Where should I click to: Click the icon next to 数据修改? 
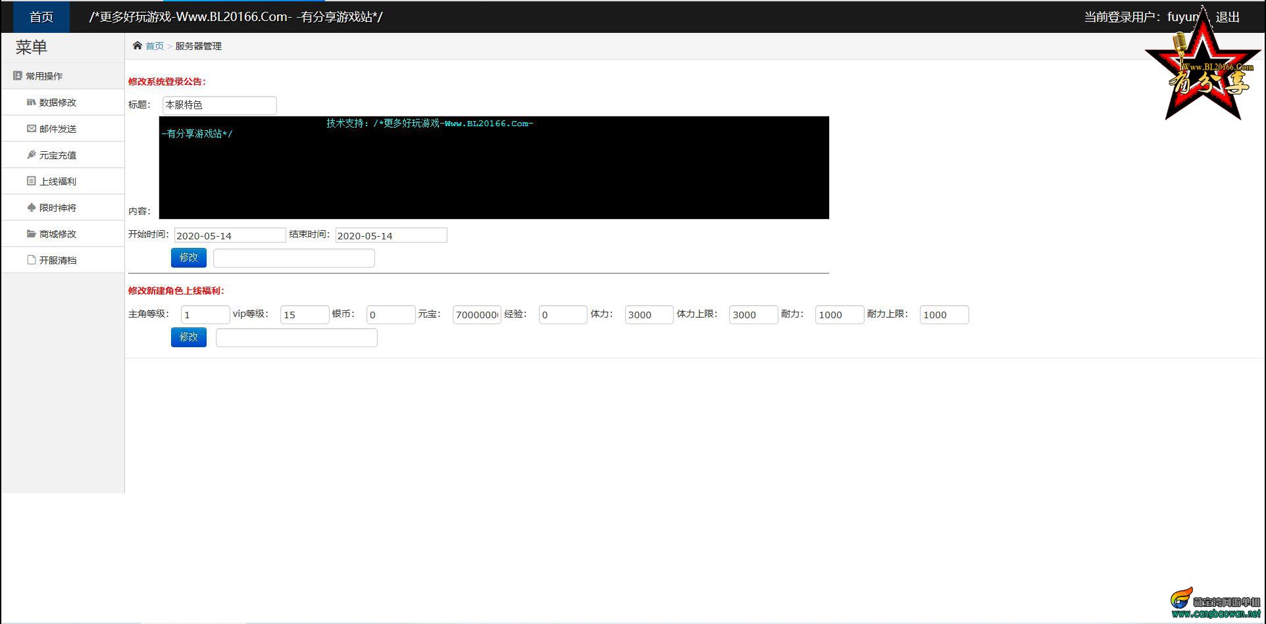coord(31,102)
